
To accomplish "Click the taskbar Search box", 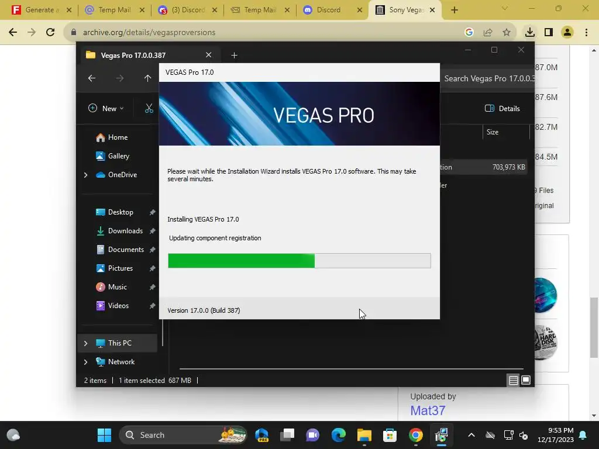I will 183,435.
